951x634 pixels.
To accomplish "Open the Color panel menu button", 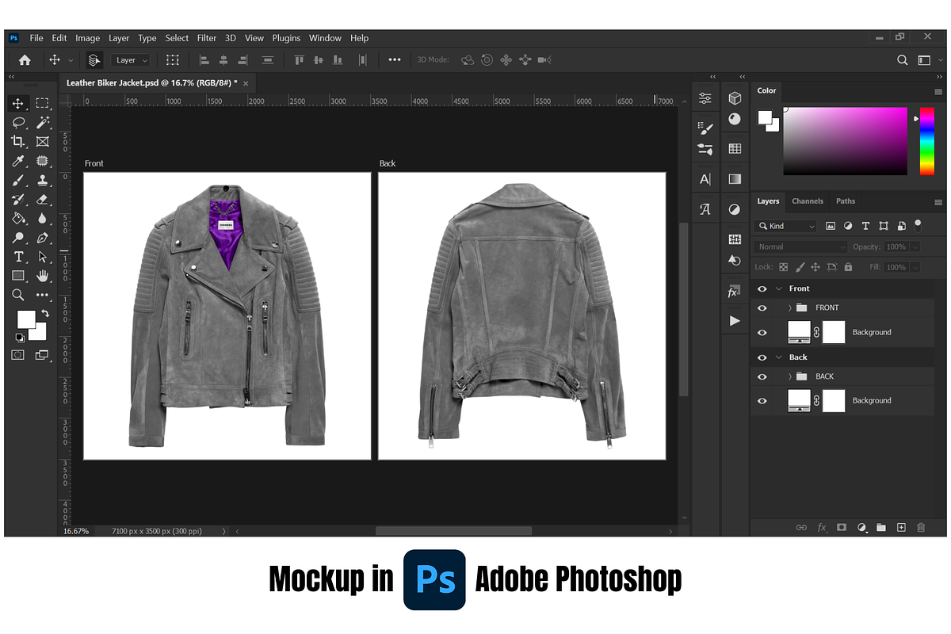I will [938, 91].
